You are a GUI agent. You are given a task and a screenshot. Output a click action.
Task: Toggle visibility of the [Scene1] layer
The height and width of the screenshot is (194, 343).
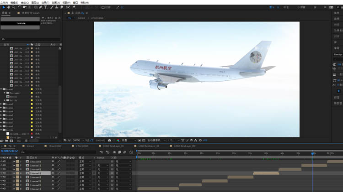[2, 189]
